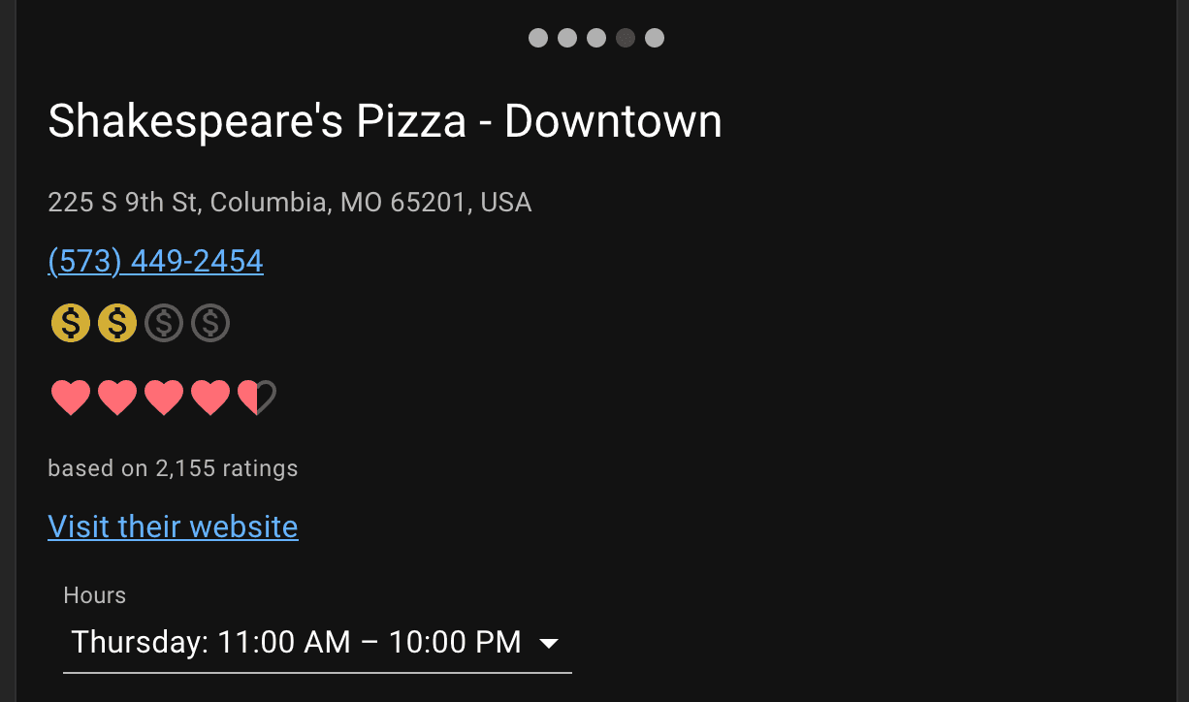The image size is (1189, 702).
Task: Select the fourth dollar sign price icon
Action: (x=210, y=323)
